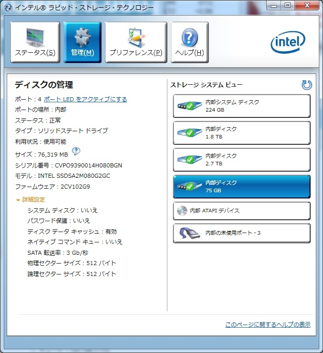Image resolution: width=323 pixels, height=353 pixels.
Task: Click the size help question-mark bubble icon
Action: point(76,151)
